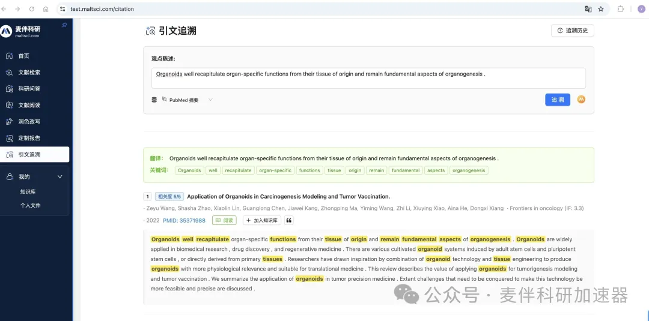Open the PMID: 35371988 link
Screen dimensions: 649x321
pyautogui.click(x=184, y=220)
